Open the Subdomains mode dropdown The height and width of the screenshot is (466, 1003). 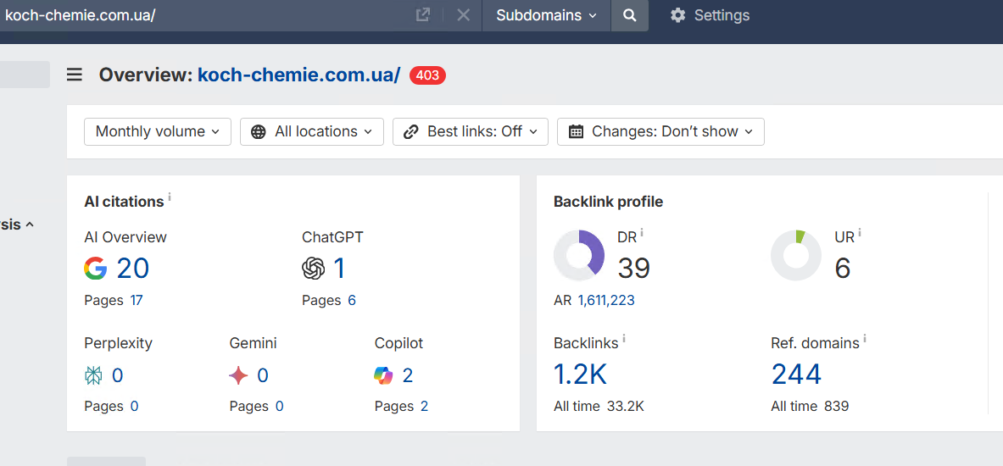pos(546,15)
